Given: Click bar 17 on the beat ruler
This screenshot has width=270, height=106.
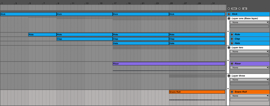Looking at the screenshot, I should pos(115,3).
